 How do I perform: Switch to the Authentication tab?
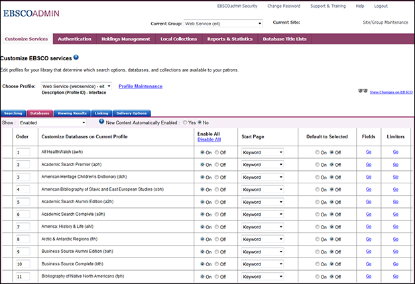point(75,39)
